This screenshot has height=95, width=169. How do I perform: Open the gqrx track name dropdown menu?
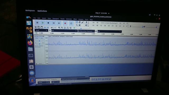[40, 36]
